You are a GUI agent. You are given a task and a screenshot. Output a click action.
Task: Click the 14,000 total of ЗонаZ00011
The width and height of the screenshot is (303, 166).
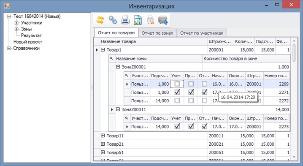point(246,109)
